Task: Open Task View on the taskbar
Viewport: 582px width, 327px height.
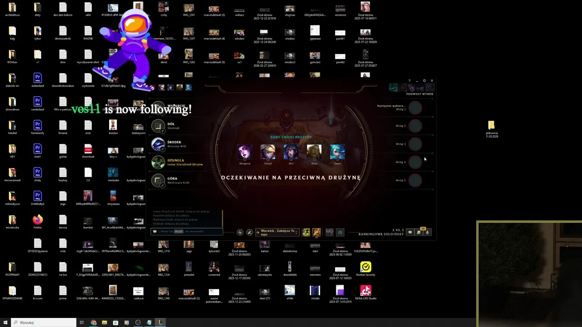Action: 82,322
